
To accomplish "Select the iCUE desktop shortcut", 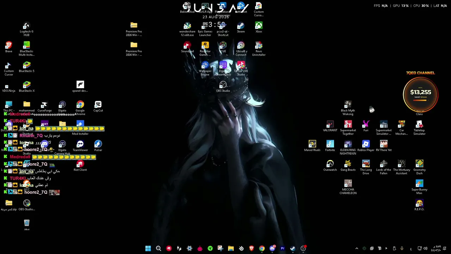I will pos(223,47).
